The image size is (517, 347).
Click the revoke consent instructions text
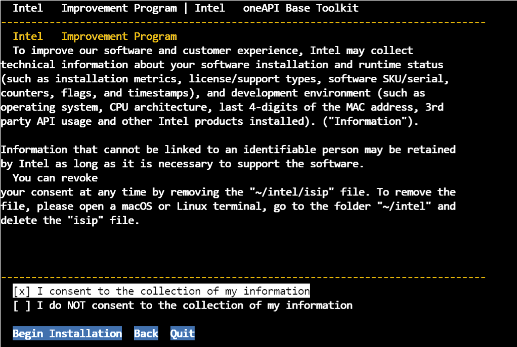(228, 199)
